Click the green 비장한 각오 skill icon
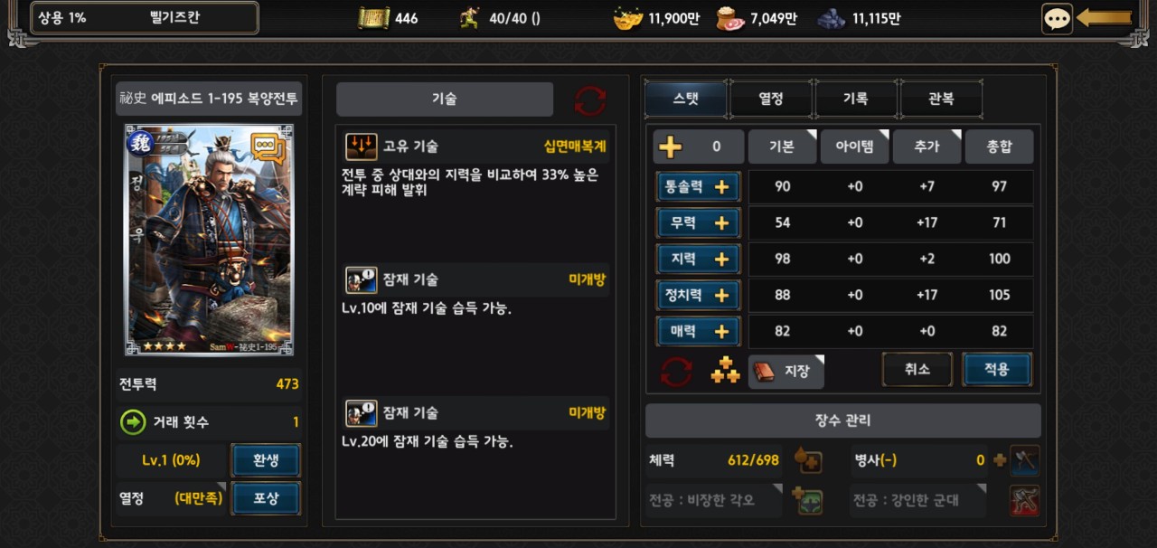Image resolution: width=1157 pixels, height=548 pixels. click(x=808, y=500)
